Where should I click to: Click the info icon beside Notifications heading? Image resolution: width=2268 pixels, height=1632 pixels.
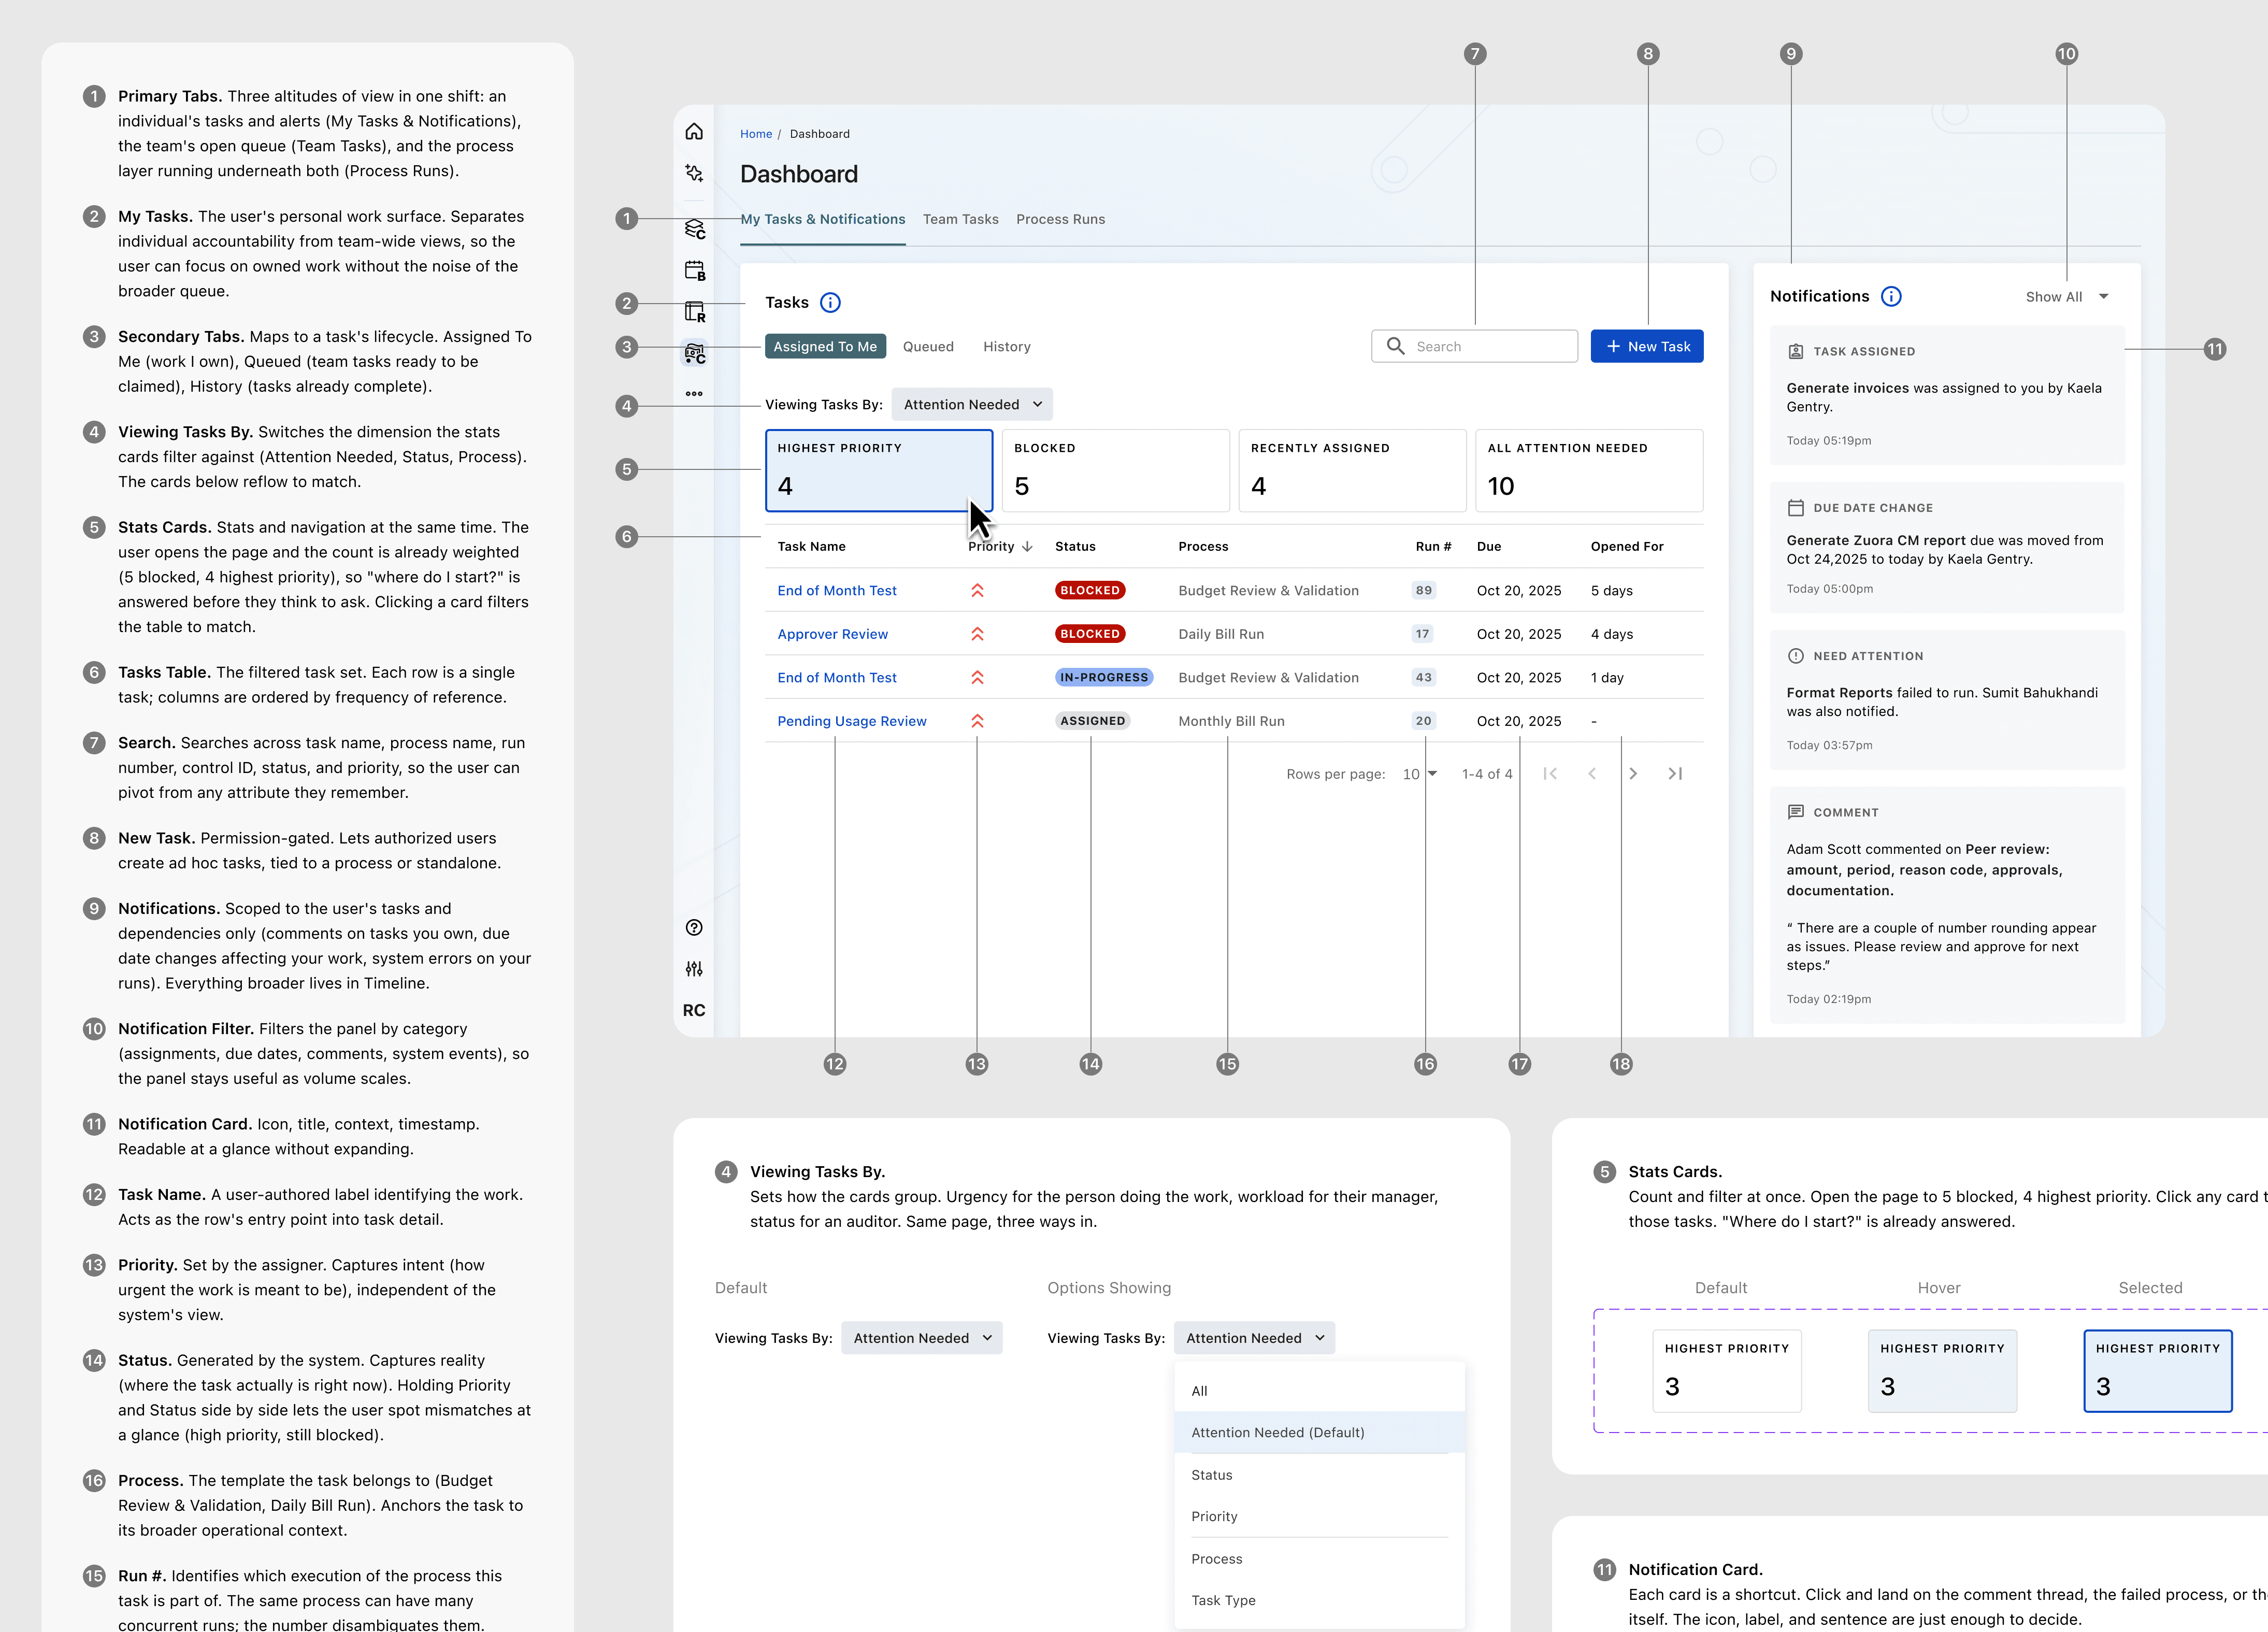[1891, 297]
